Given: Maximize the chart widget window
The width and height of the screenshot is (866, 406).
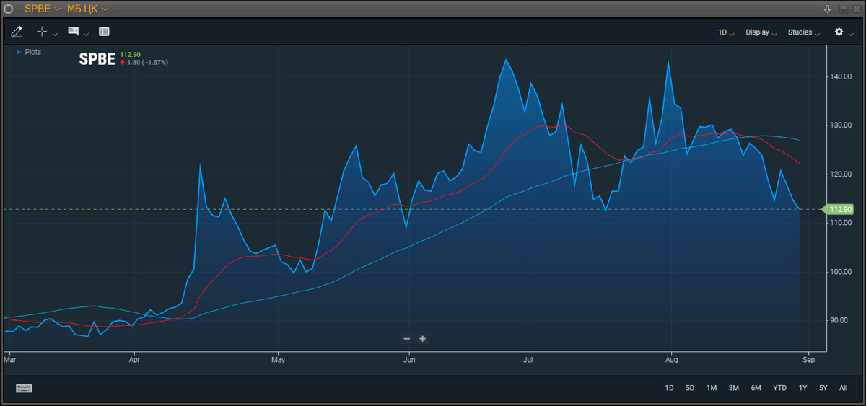Looking at the screenshot, I should pos(844,9).
